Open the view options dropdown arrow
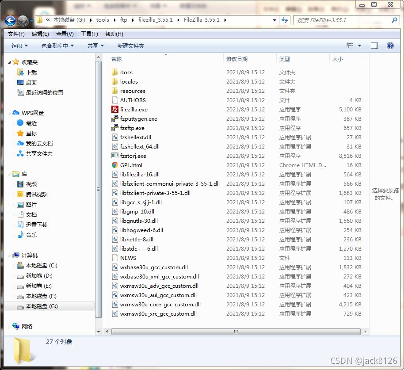The width and height of the screenshot is (404, 370). (359, 46)
